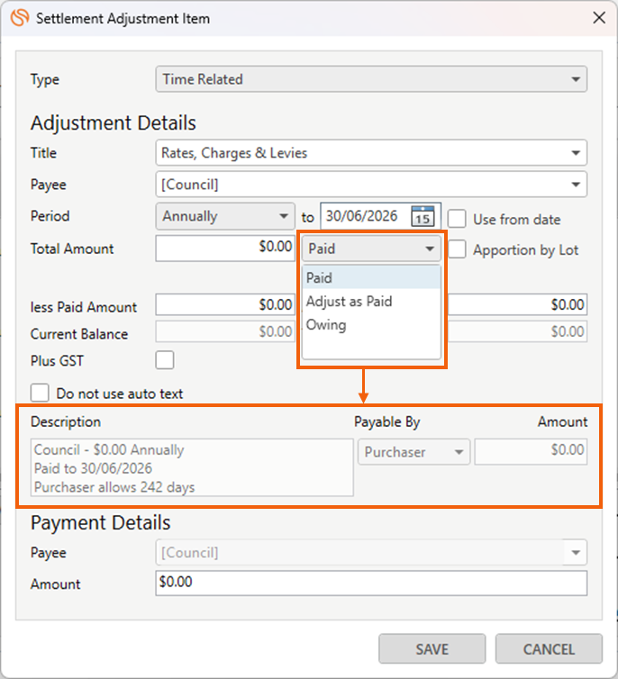The width and height of the screenshot is (618, 679).
Task: Focus the less Paid Amount field
Action: (x=225, y=305)
